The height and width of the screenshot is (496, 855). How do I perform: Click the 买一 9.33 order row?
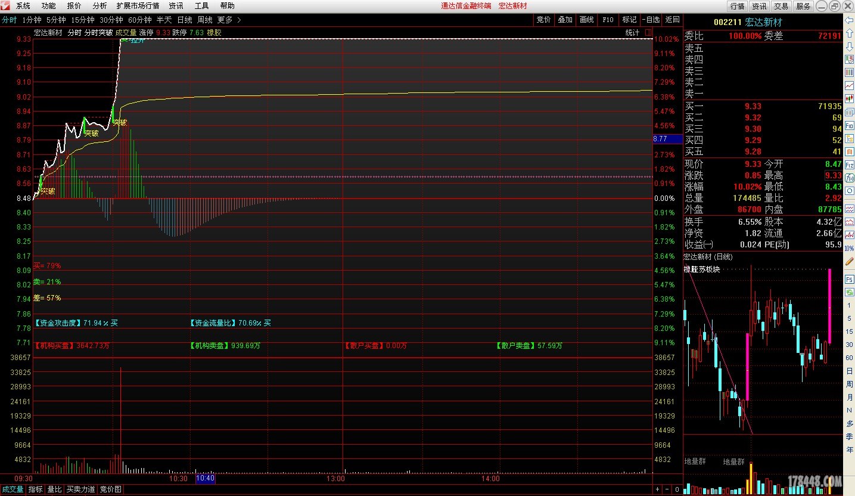pos(763,106)
